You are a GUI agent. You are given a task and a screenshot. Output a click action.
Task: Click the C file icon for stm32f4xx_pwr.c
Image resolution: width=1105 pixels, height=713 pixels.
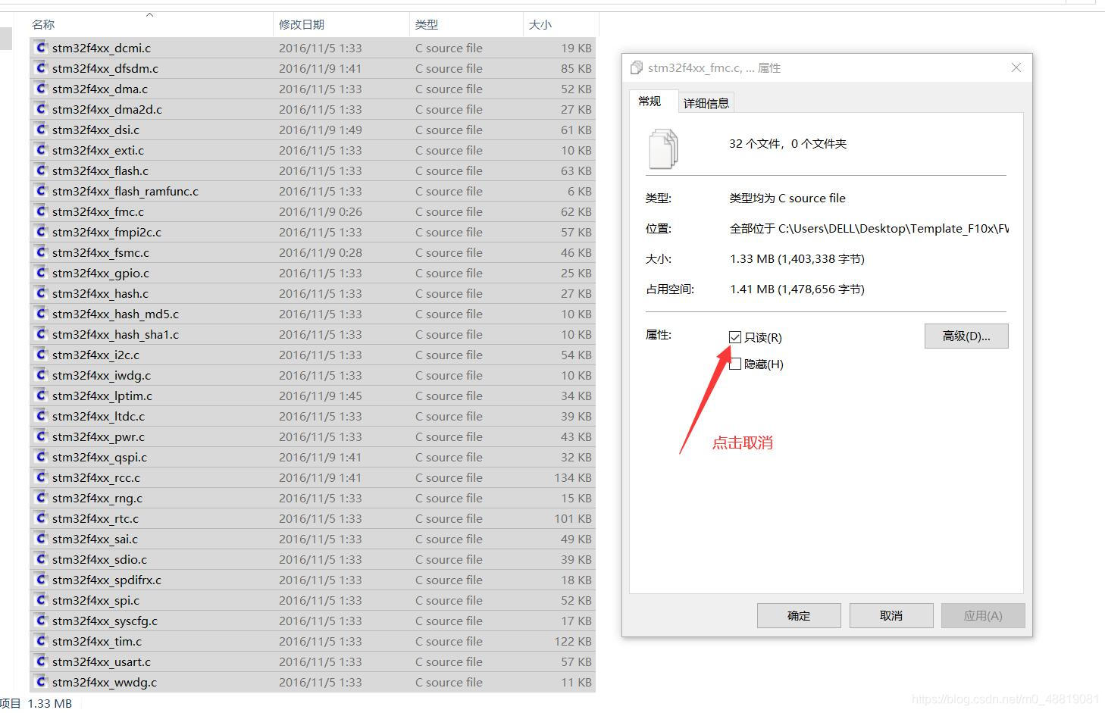(41, 436)
